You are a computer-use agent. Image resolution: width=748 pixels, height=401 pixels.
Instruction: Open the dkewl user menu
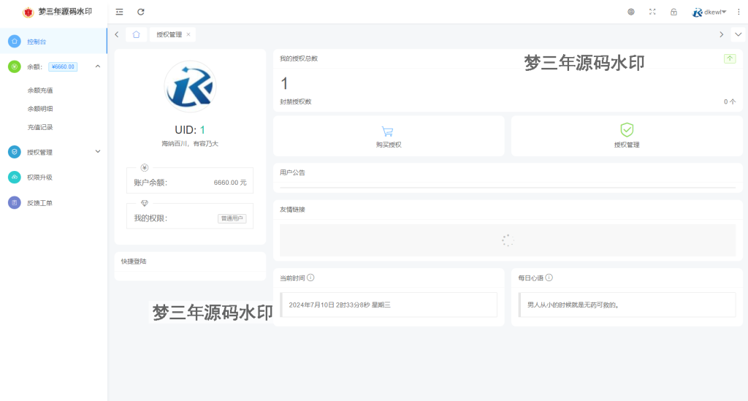point(709,12)
